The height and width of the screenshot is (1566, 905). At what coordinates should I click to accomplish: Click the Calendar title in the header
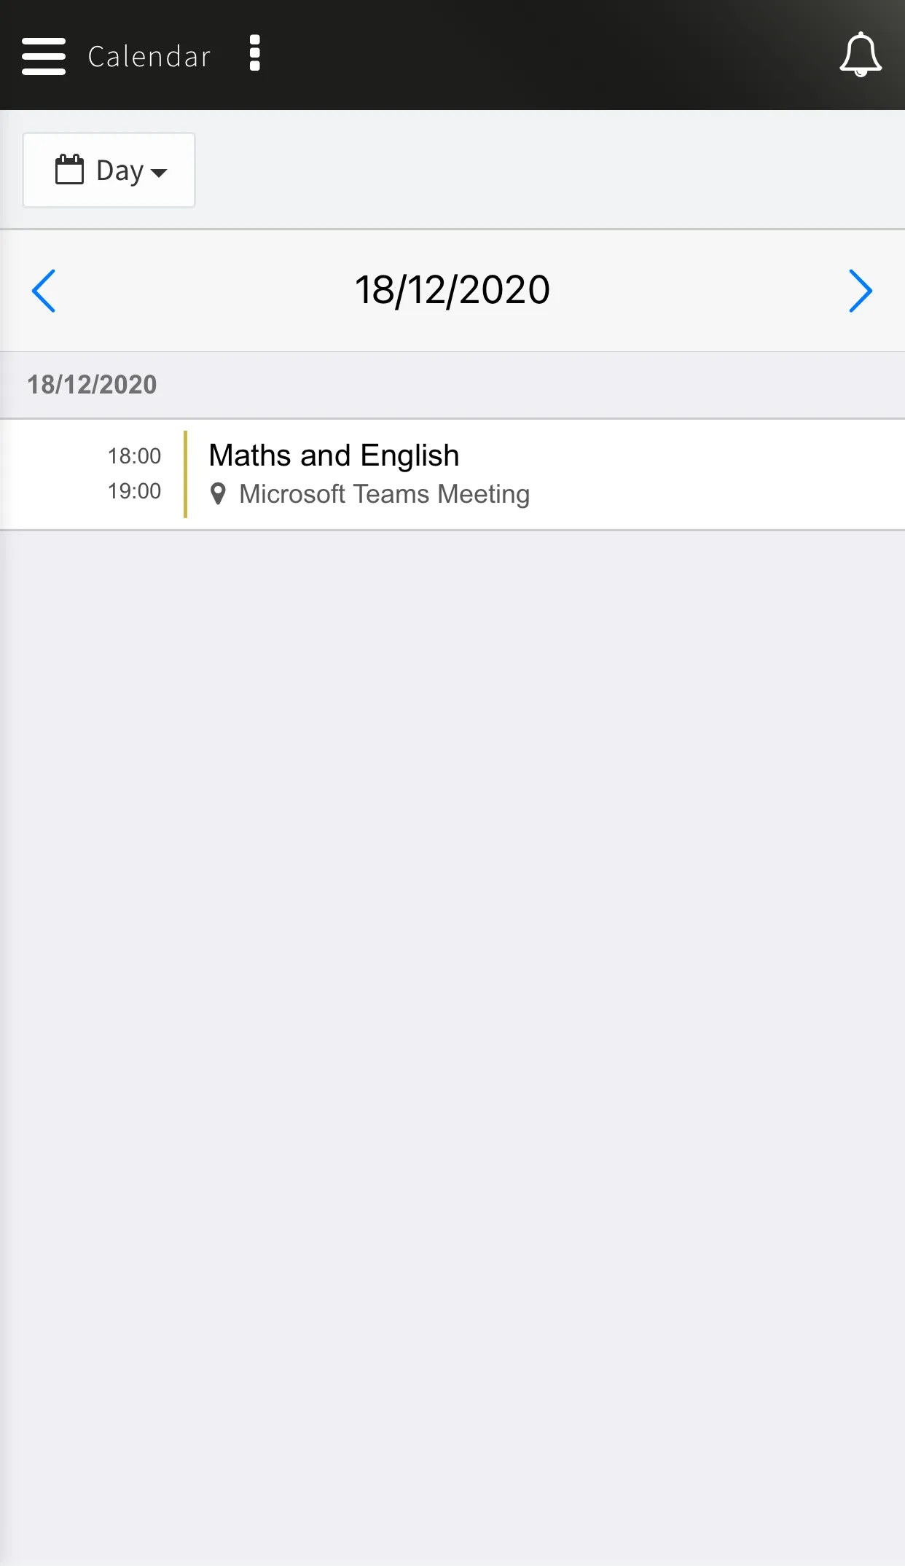pos(149,55)
